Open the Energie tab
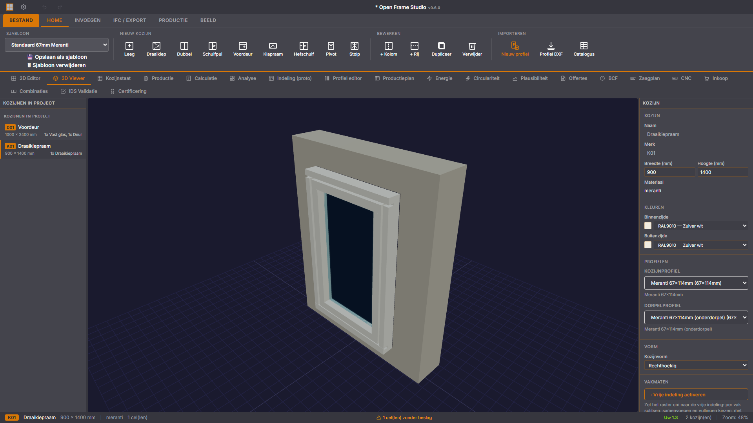Screen dimensions: 753x423 point(440,78)
